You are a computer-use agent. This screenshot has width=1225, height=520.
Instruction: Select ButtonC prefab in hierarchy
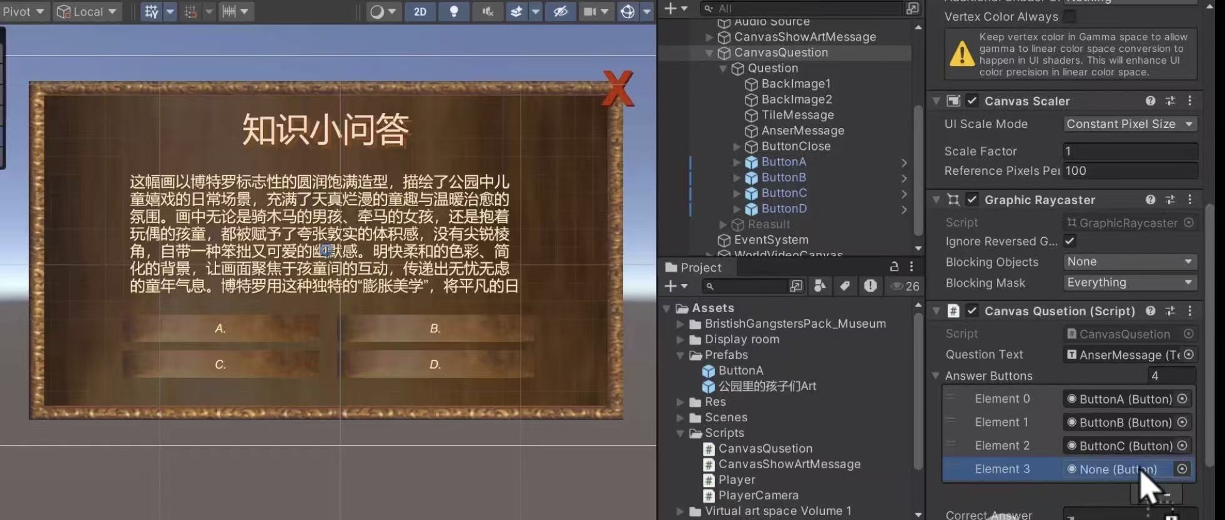[784, 193]
